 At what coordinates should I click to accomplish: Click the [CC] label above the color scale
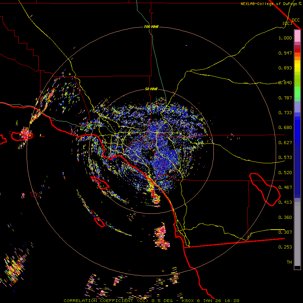tap(288, 23)
